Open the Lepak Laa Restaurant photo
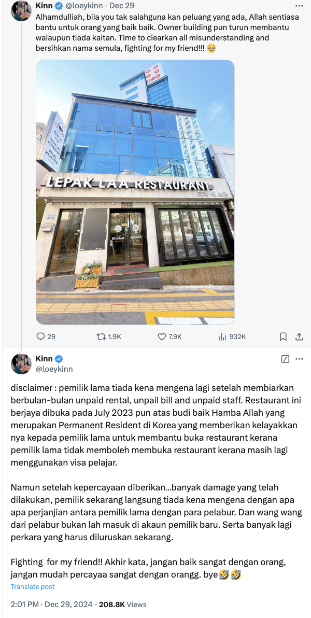The height and width of the screenshot is (618, 311). (x=135, y=192)
